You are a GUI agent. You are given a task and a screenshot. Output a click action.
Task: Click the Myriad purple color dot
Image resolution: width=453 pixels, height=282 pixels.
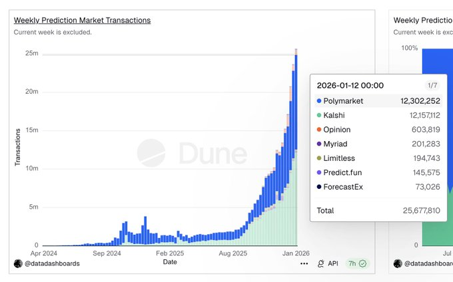click(319, 144)
